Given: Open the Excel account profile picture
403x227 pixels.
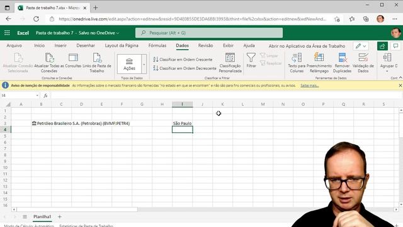Looking at the screenshot, I should pos(395,33).
